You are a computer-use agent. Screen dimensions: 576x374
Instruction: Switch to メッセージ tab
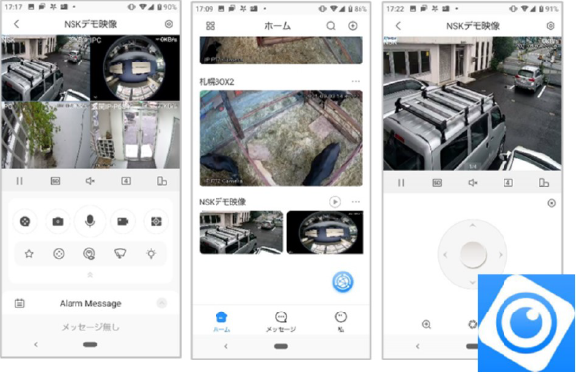tap(281, 321)
